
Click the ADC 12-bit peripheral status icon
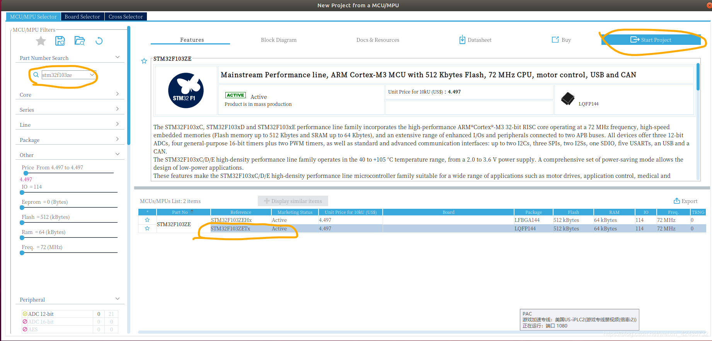pos(25,314)
